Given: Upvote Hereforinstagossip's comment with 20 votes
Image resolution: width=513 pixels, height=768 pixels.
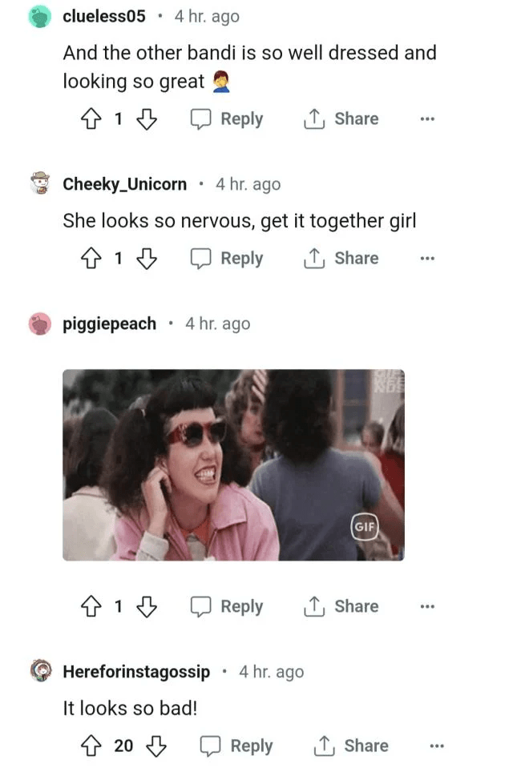Looking at the screenshot, I should click(91, 746).
